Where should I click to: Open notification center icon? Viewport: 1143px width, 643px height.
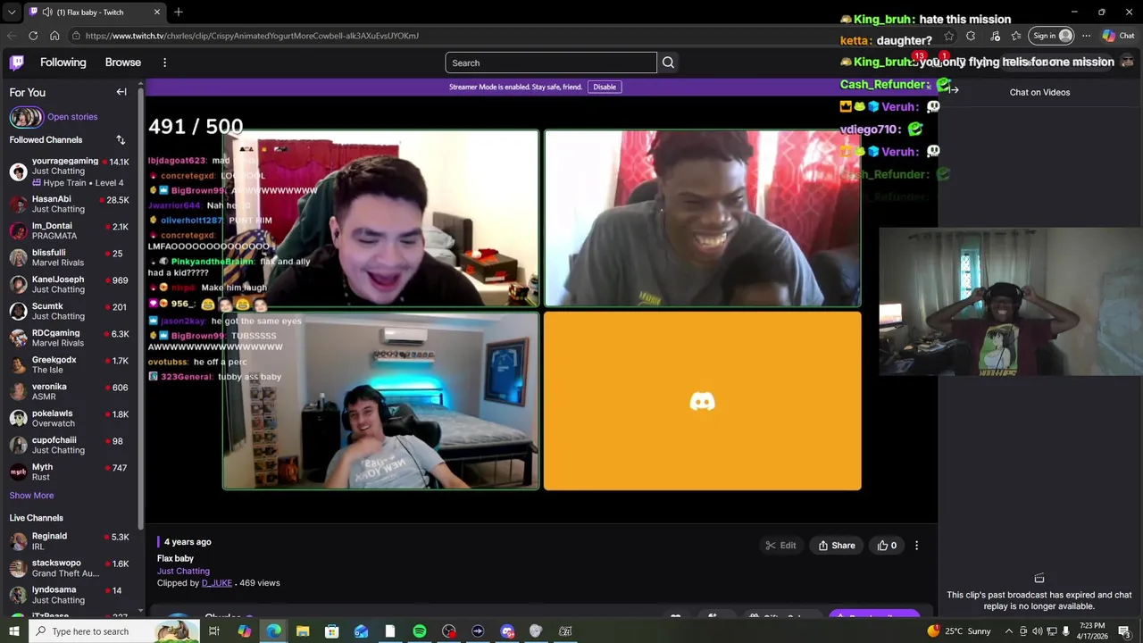point(1124,631)
